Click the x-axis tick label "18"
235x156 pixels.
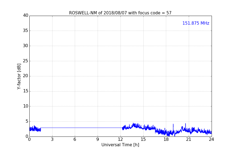click(x=166, y=139)
